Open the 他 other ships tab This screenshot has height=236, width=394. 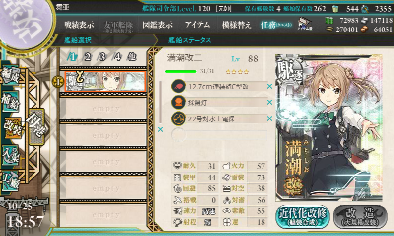(132, 57)
